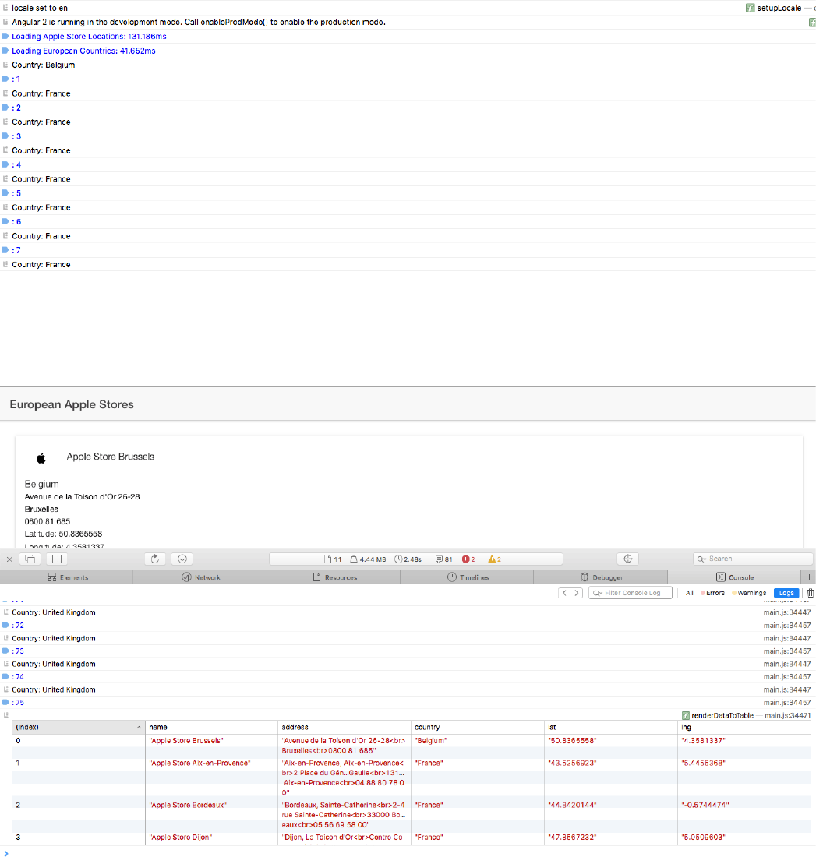This screenshot has width=816, height=857.
Task: Expand the ': 75' console log entry
Action: (5, 702)
